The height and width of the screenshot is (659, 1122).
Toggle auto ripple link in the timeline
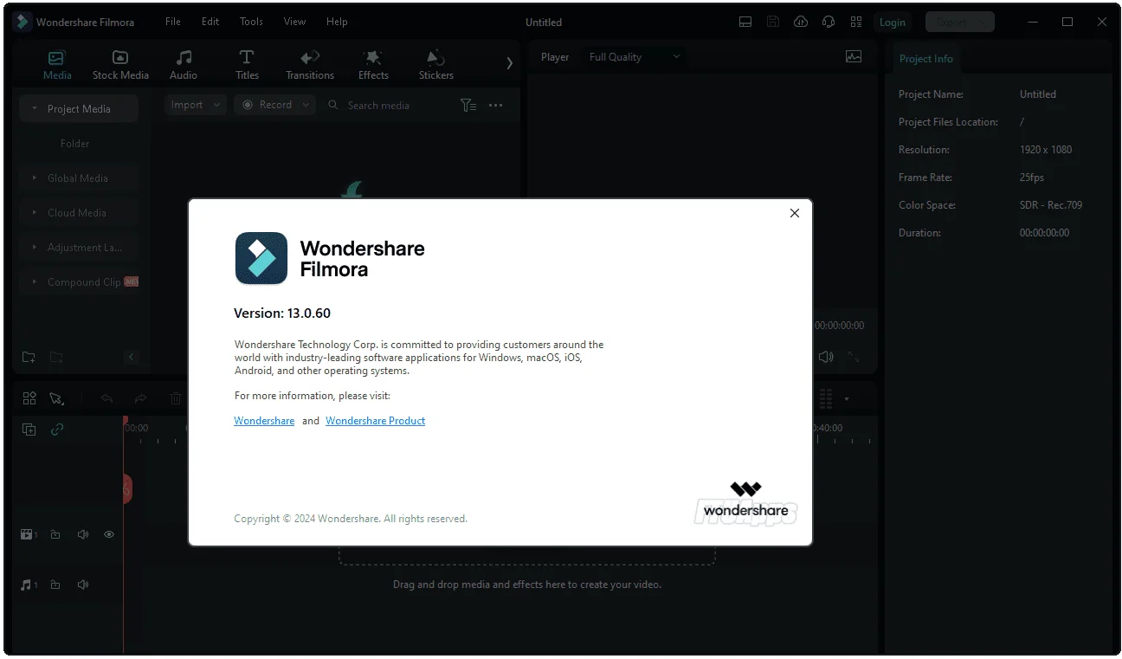[57, 430]
